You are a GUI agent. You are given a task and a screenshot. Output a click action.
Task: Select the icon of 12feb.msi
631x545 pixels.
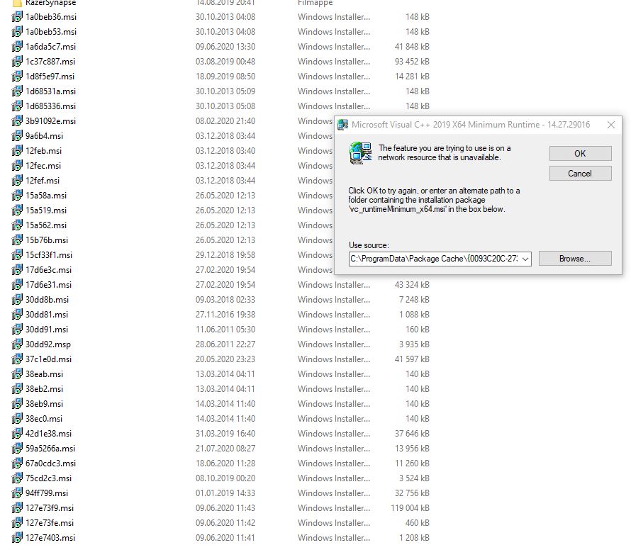pos(17,151)
